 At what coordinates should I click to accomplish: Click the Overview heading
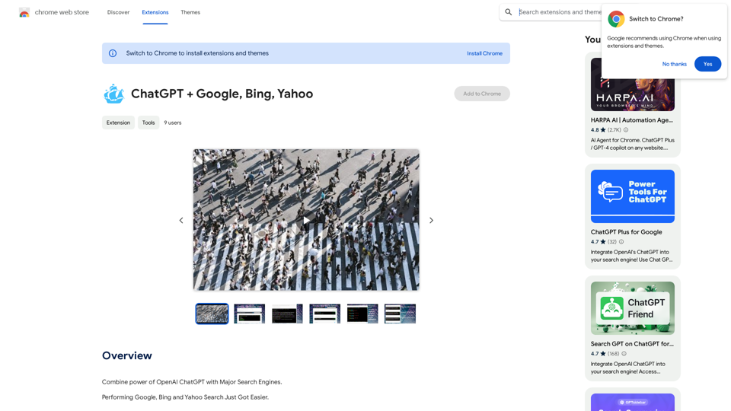click(127, 355)
